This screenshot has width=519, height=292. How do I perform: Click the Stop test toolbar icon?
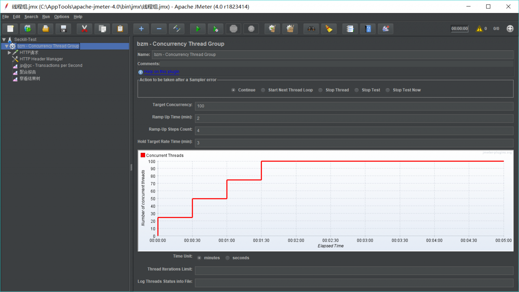[234, 29]
